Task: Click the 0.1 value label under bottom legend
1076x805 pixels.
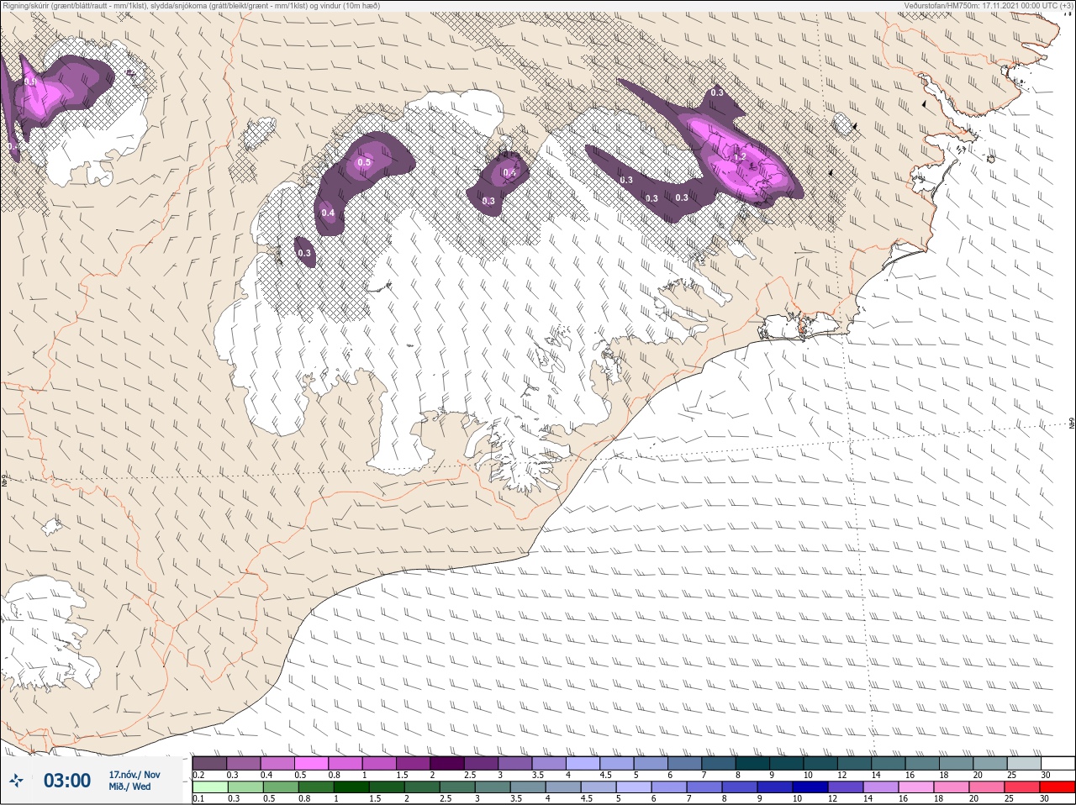Action: [198, 799]
